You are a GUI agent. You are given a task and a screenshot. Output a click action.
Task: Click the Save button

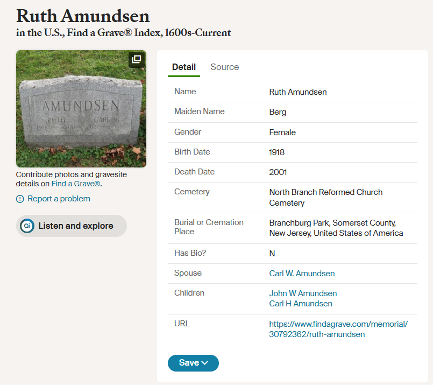(189, 363)
